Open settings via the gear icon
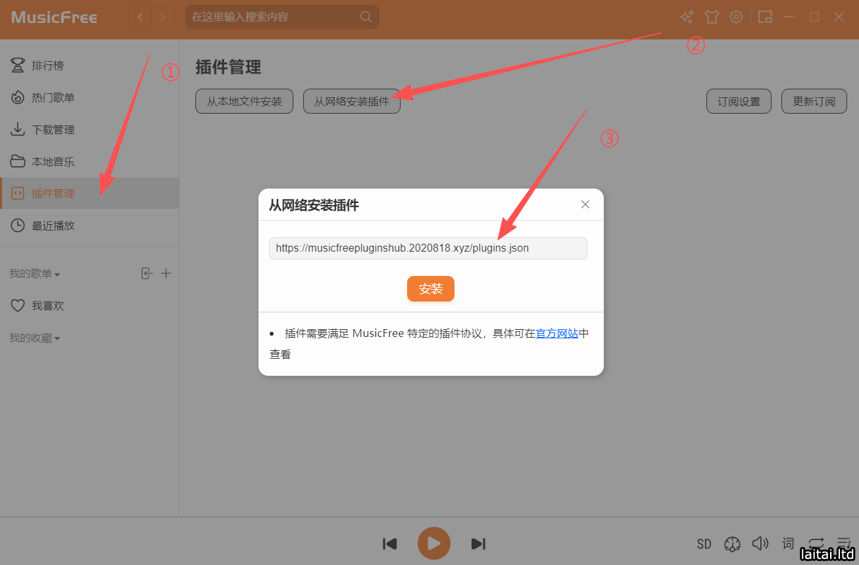Viewport: 859px width, 565px height. (x=737, y=17)
